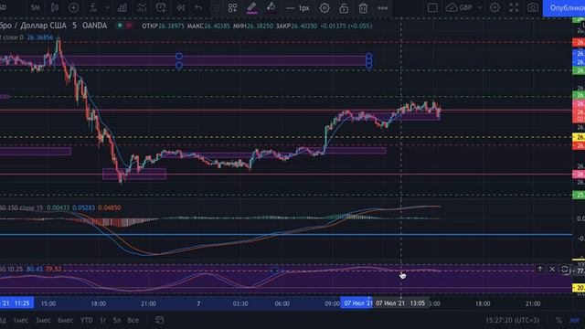Start bar replay with rewind icon

(181, 7)
